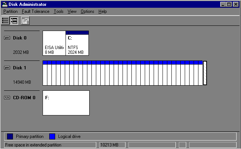Click the Disk Administrator title bar icon
The image size is (241, 149).
[4, 4]
